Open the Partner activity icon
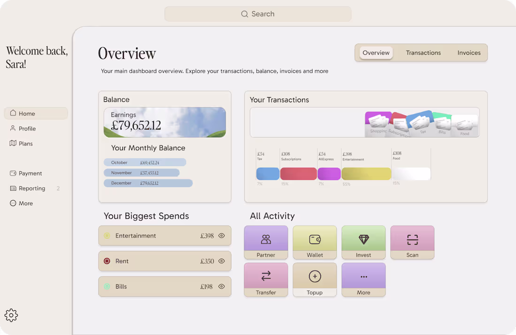The width and height of the screenshot is (516, 335). [266, 239]
